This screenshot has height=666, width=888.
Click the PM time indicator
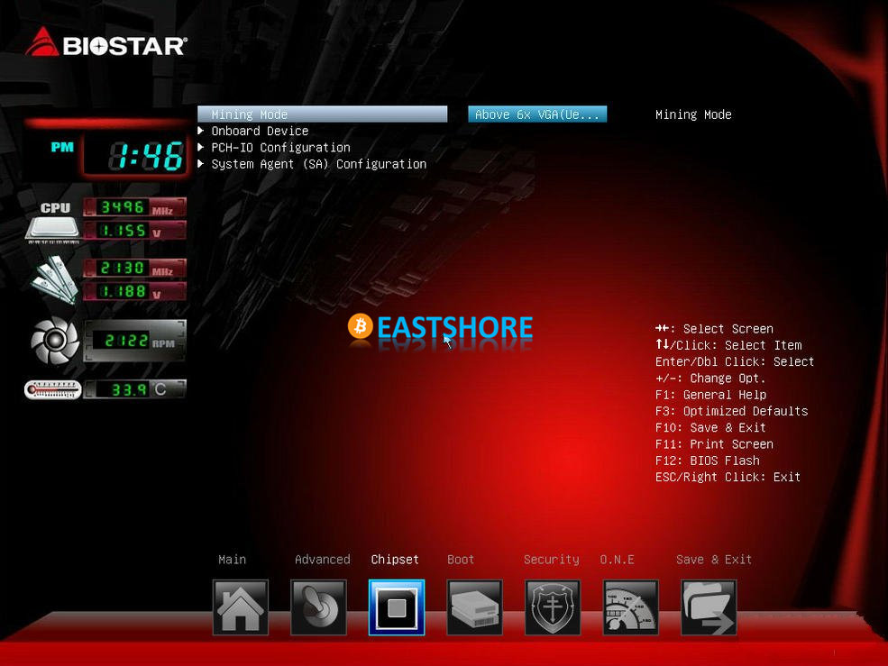pos(62,147)
